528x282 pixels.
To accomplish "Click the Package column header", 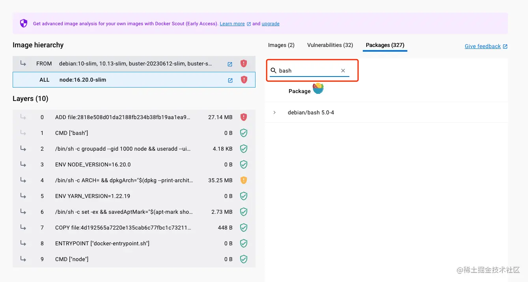I will coord(299,91).
